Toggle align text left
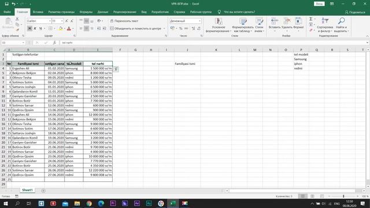This screenshot has width=370, height=208. click(x=81, y=28)
